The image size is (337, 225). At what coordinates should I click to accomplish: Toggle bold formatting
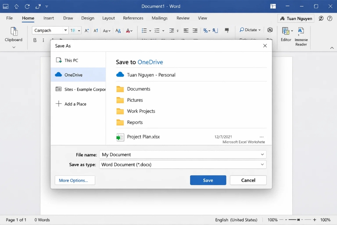35,40
